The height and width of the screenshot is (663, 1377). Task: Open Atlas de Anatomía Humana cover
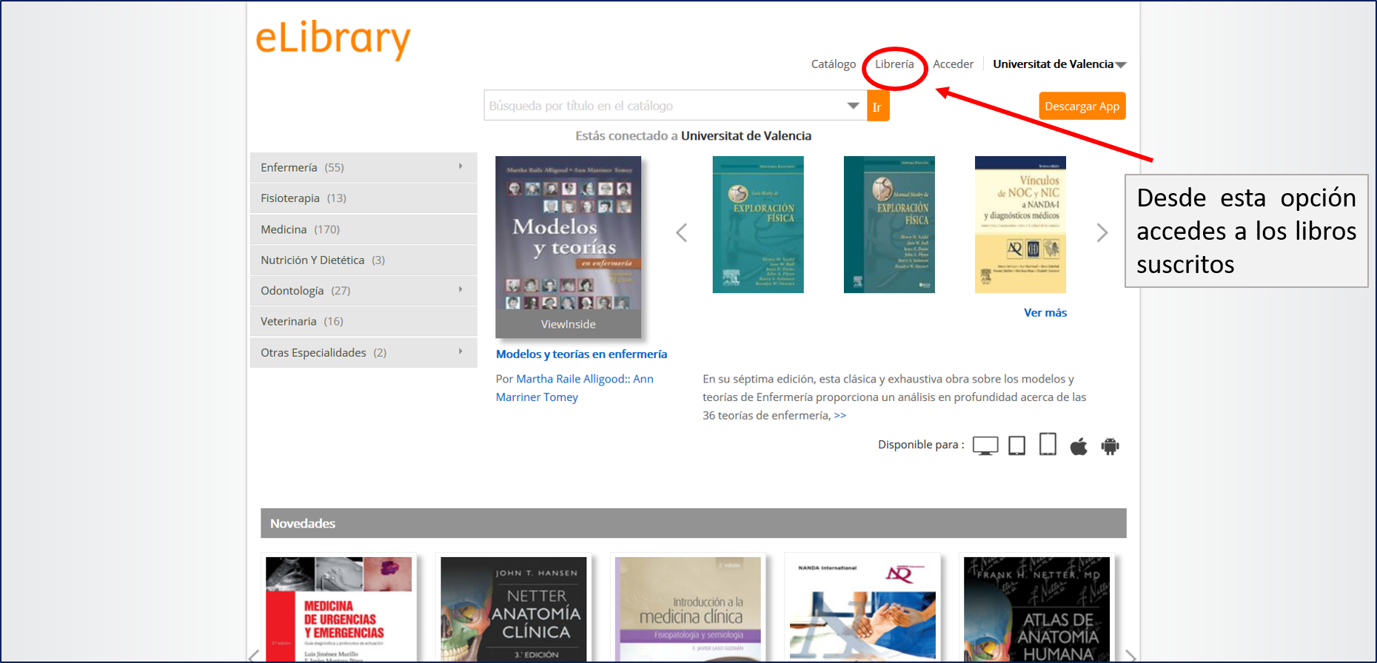1037,609
